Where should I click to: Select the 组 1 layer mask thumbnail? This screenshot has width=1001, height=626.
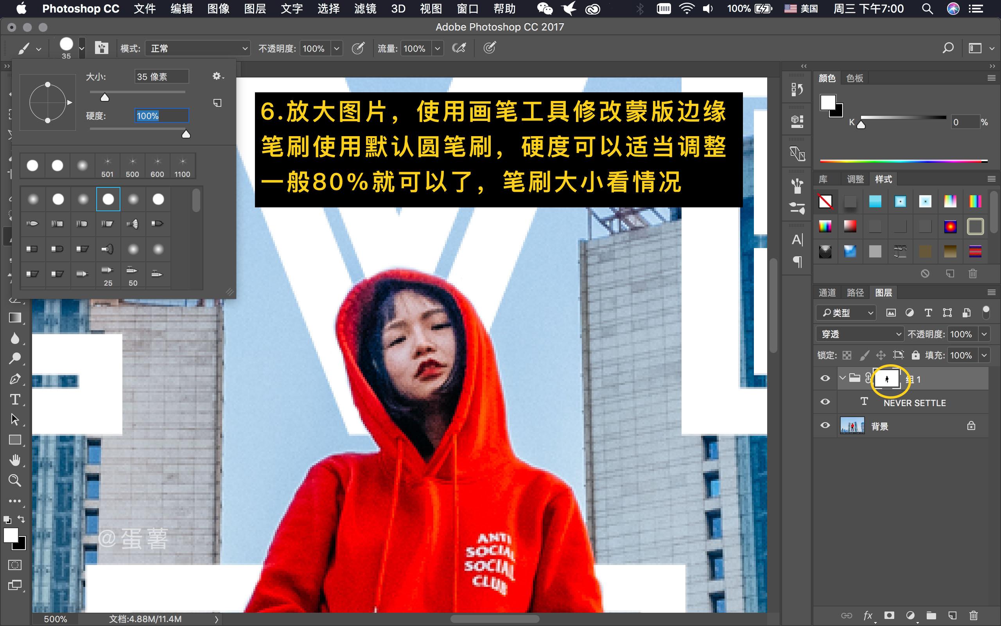point(886,378)
